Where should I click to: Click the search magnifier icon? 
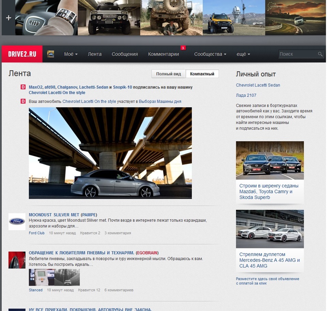coord(320,54)
